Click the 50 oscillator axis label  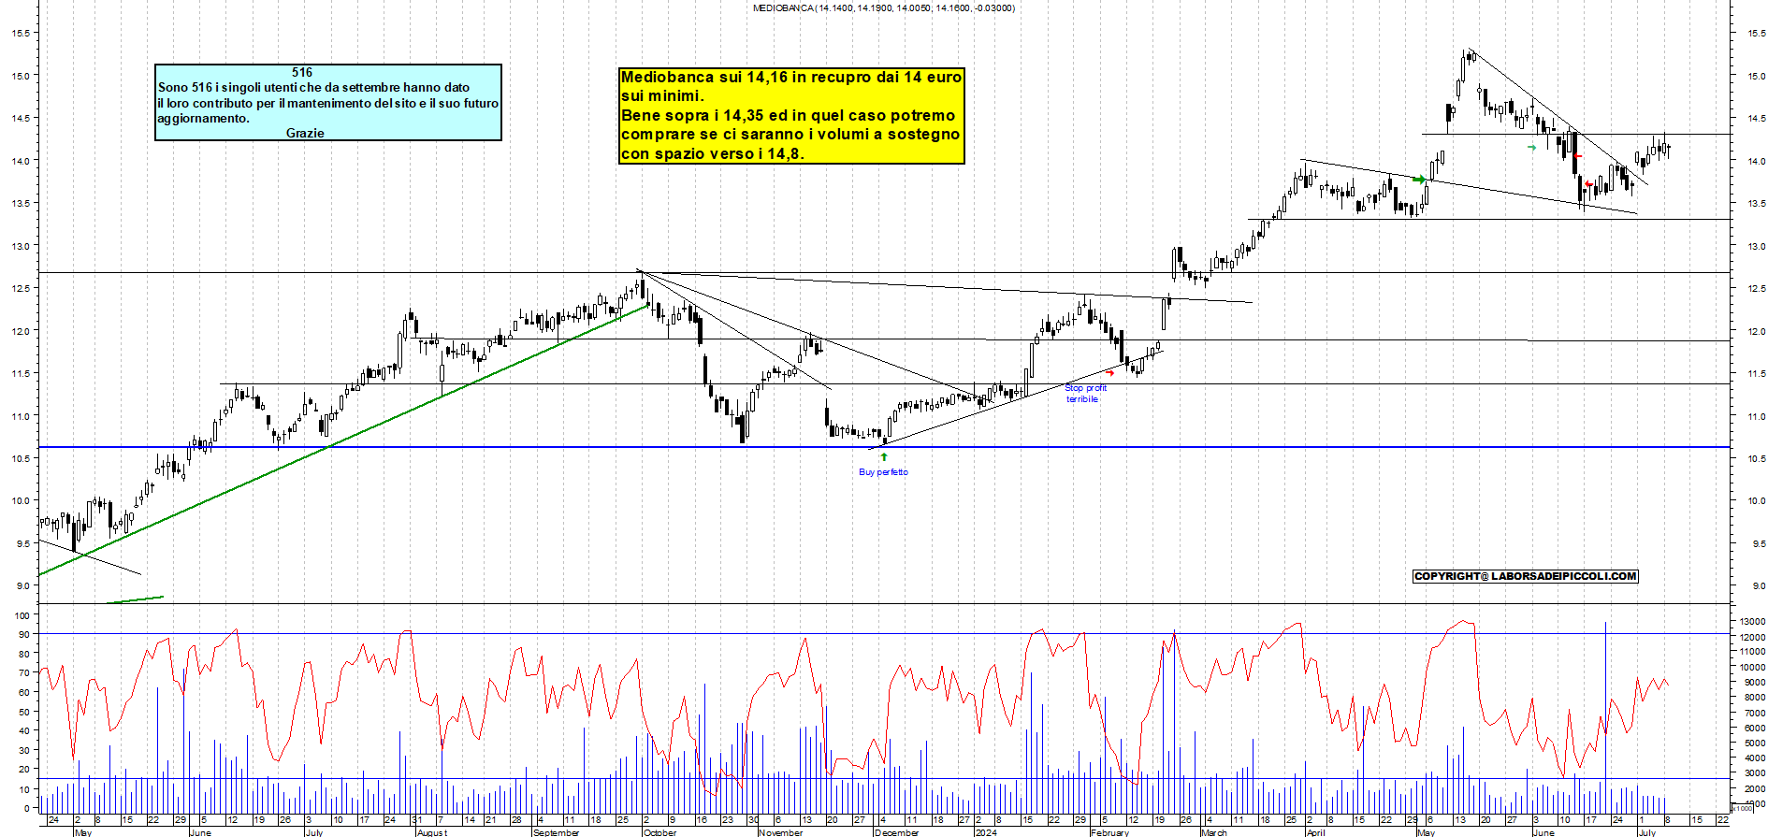(x=24, y=712)
